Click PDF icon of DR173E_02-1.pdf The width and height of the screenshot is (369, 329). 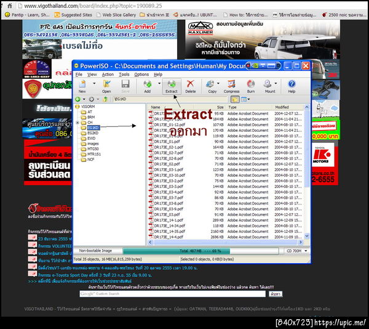tap(151, 147)
